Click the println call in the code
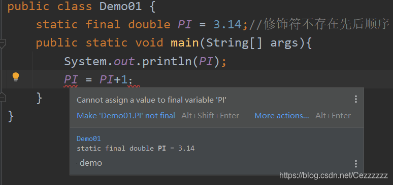This screenshot has height=185, width=393. (x=167, y=62)
